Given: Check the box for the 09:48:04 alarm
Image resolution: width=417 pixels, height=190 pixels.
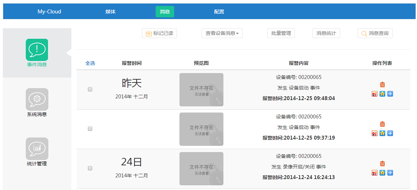Looking at the screenshot, I should [90, 90].
